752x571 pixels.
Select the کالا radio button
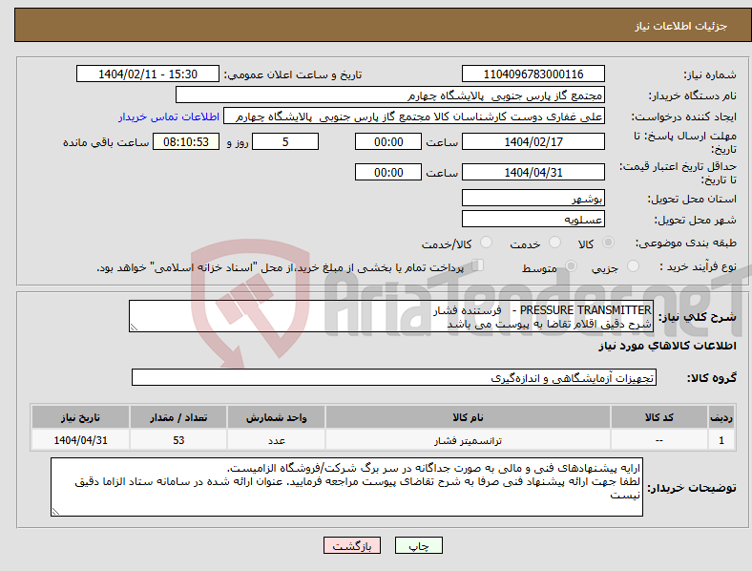[608, 243]
